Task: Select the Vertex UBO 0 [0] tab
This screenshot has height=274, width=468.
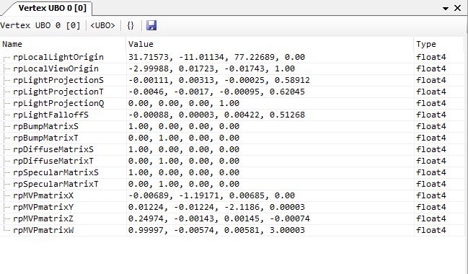Action: click(52, 8)
